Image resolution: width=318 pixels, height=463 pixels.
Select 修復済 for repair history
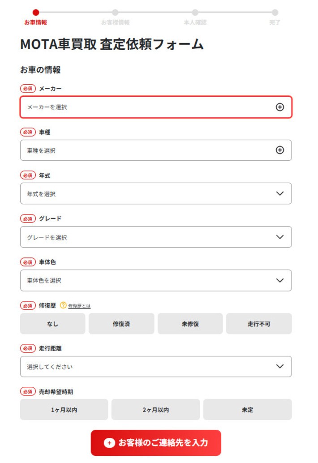coord(121,324)
